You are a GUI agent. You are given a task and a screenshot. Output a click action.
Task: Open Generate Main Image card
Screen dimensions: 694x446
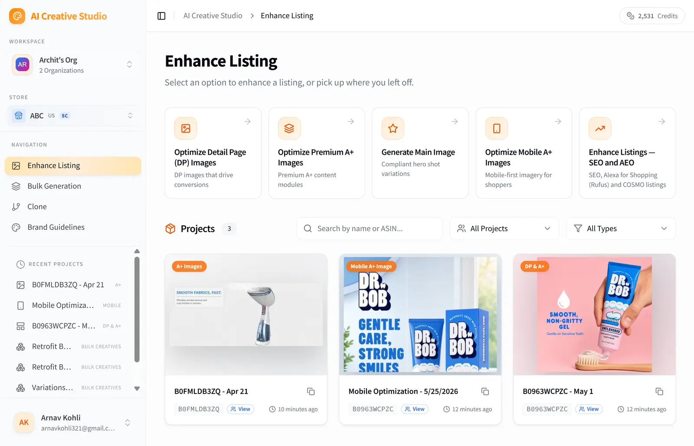pyautogui.click(x=420, y=153)
